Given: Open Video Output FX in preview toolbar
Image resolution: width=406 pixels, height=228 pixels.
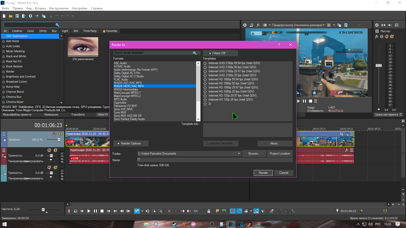Looking at the screenshot, I should point(258,25).
